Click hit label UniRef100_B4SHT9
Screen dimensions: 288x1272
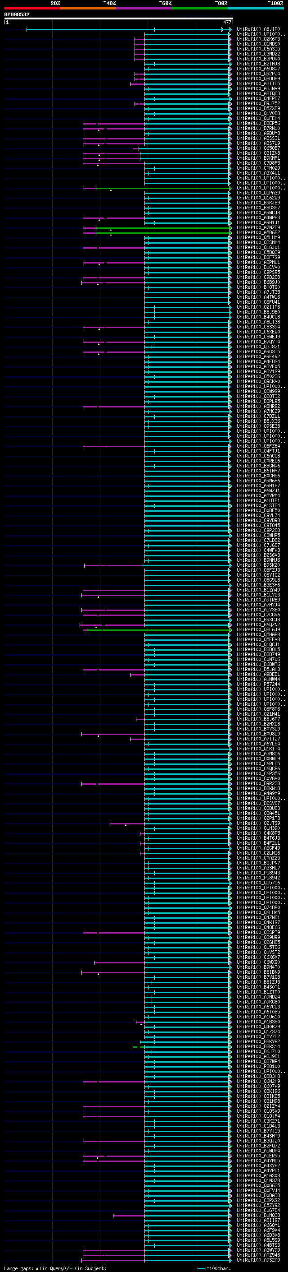pos(258,1136)
